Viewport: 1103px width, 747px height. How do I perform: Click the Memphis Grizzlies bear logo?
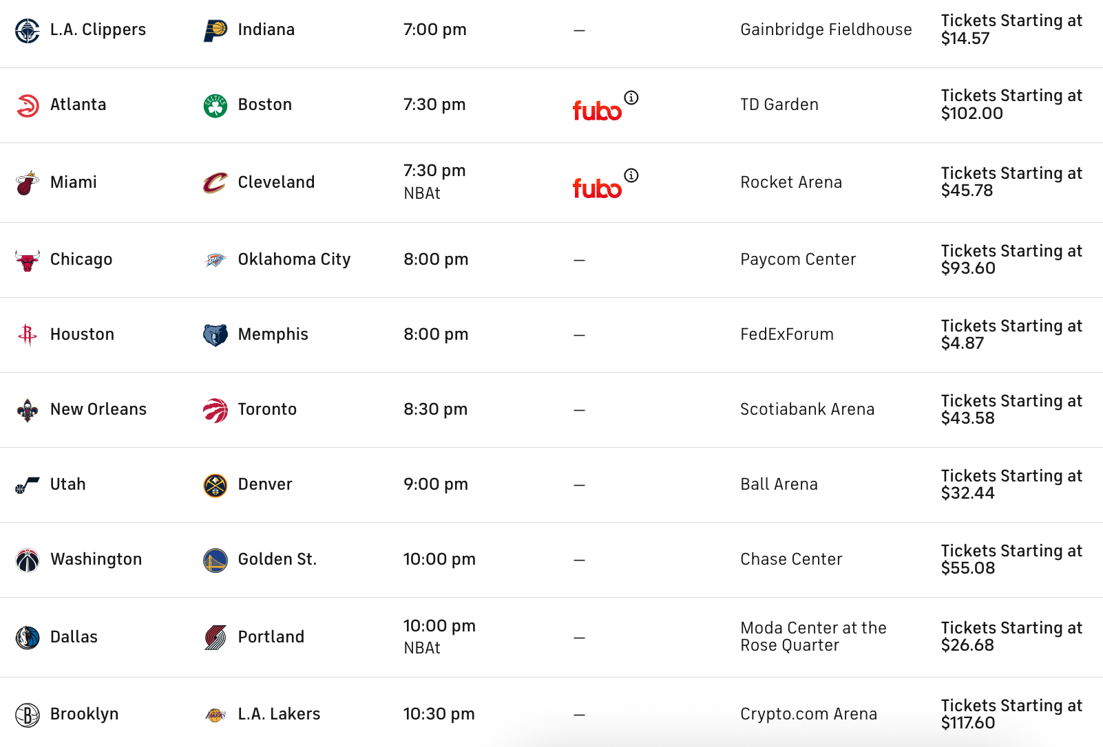coord(216,335)
